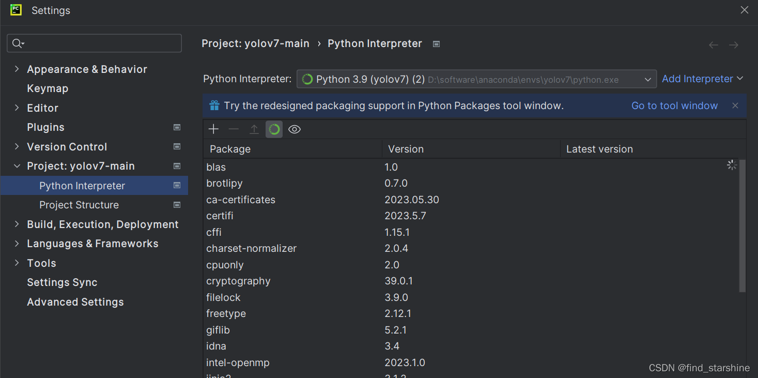Click the upgrade package arrow icon
Viewport: 758px width, 378px height.
254,129
